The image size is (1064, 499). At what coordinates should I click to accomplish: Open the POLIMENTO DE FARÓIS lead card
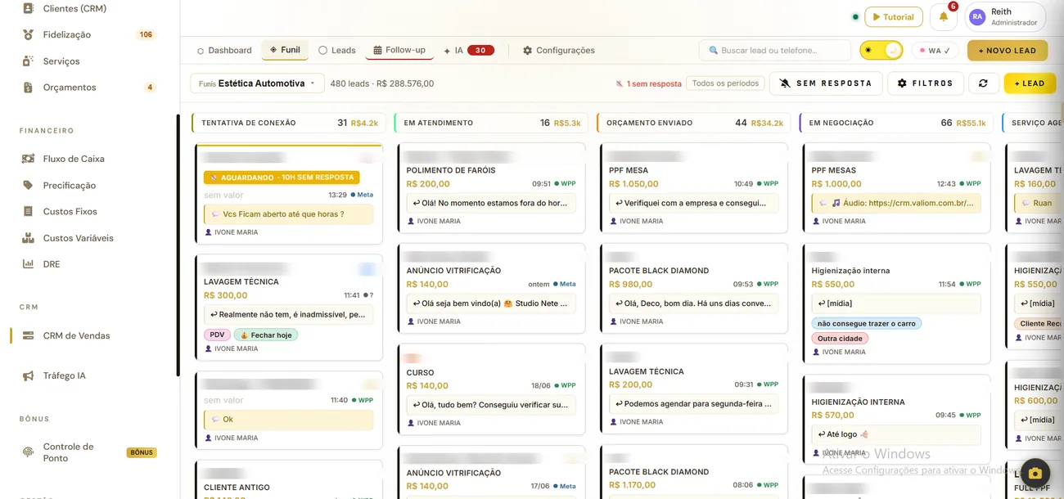(x=491, y=188)
